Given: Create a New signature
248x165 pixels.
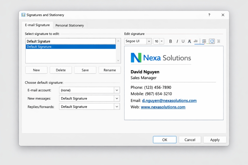Looking at the screenshot, I should [36, 70].
